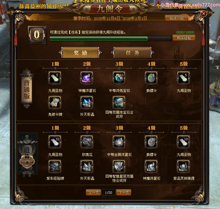Go to next page with 下一页
Screen dimensions: 220x209
(x=124, y=192)
